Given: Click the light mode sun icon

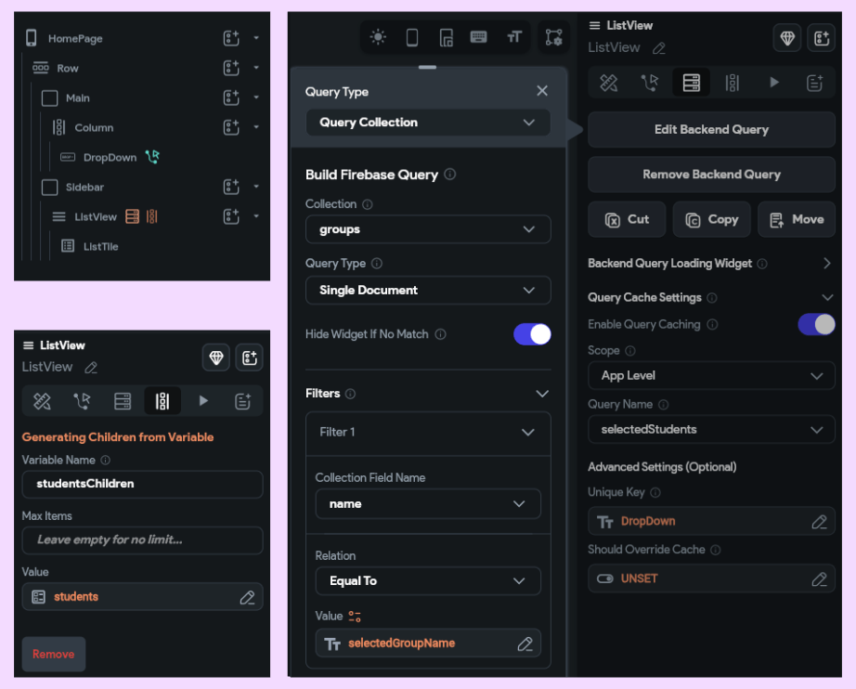Looking at the screenshot, I should (x=378, y=37).
